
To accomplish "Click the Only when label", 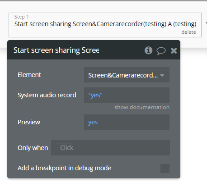I will pos(33,148).
